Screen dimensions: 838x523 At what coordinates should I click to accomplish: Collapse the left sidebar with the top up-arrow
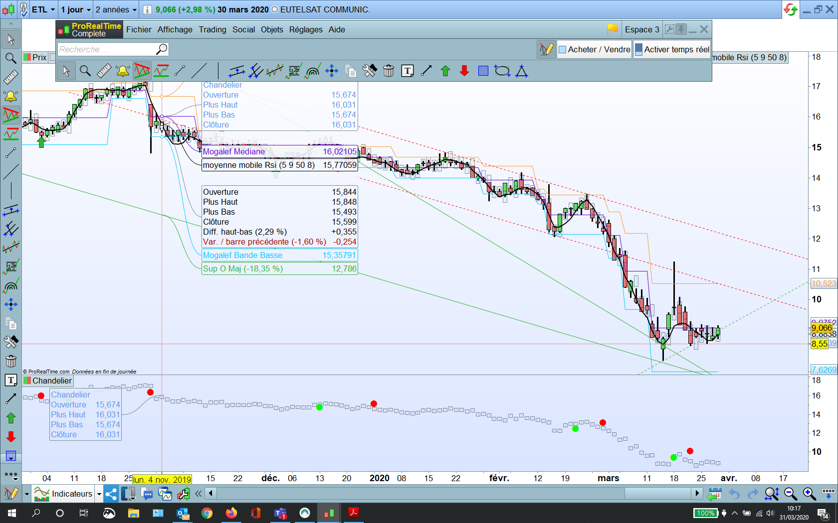[x=11, y=23]
